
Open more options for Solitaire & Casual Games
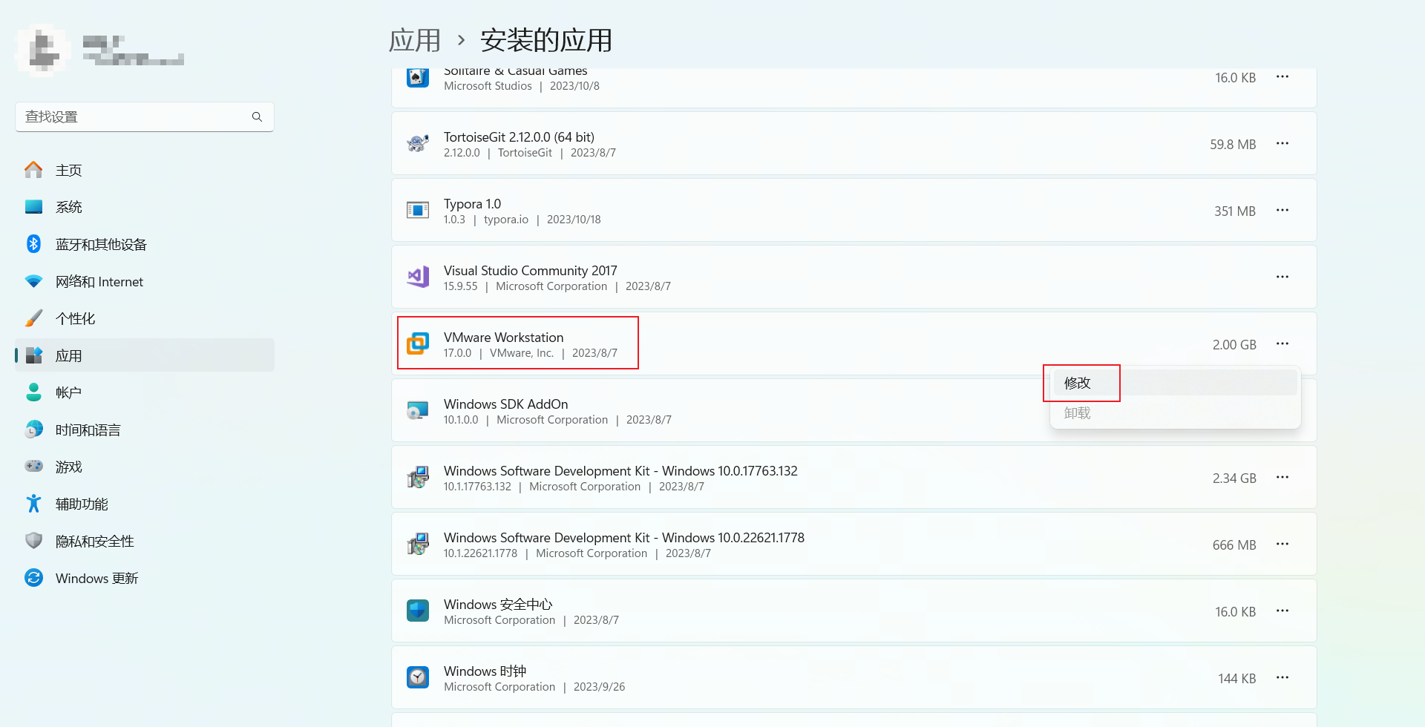[1282, 77]
